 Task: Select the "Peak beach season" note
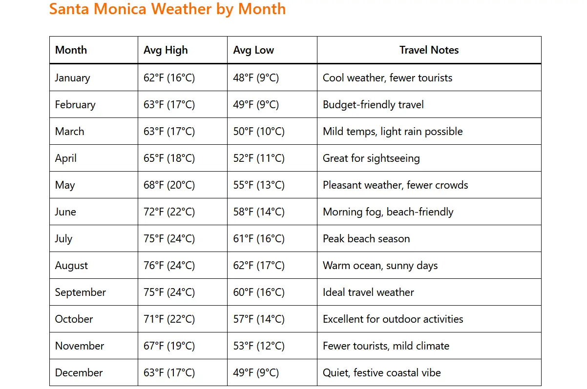366,238
